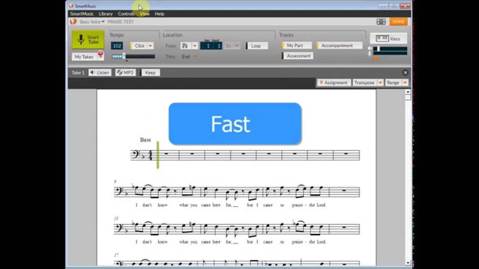
Task: Open the Thru End dropdown arrow
Action: 195,57
